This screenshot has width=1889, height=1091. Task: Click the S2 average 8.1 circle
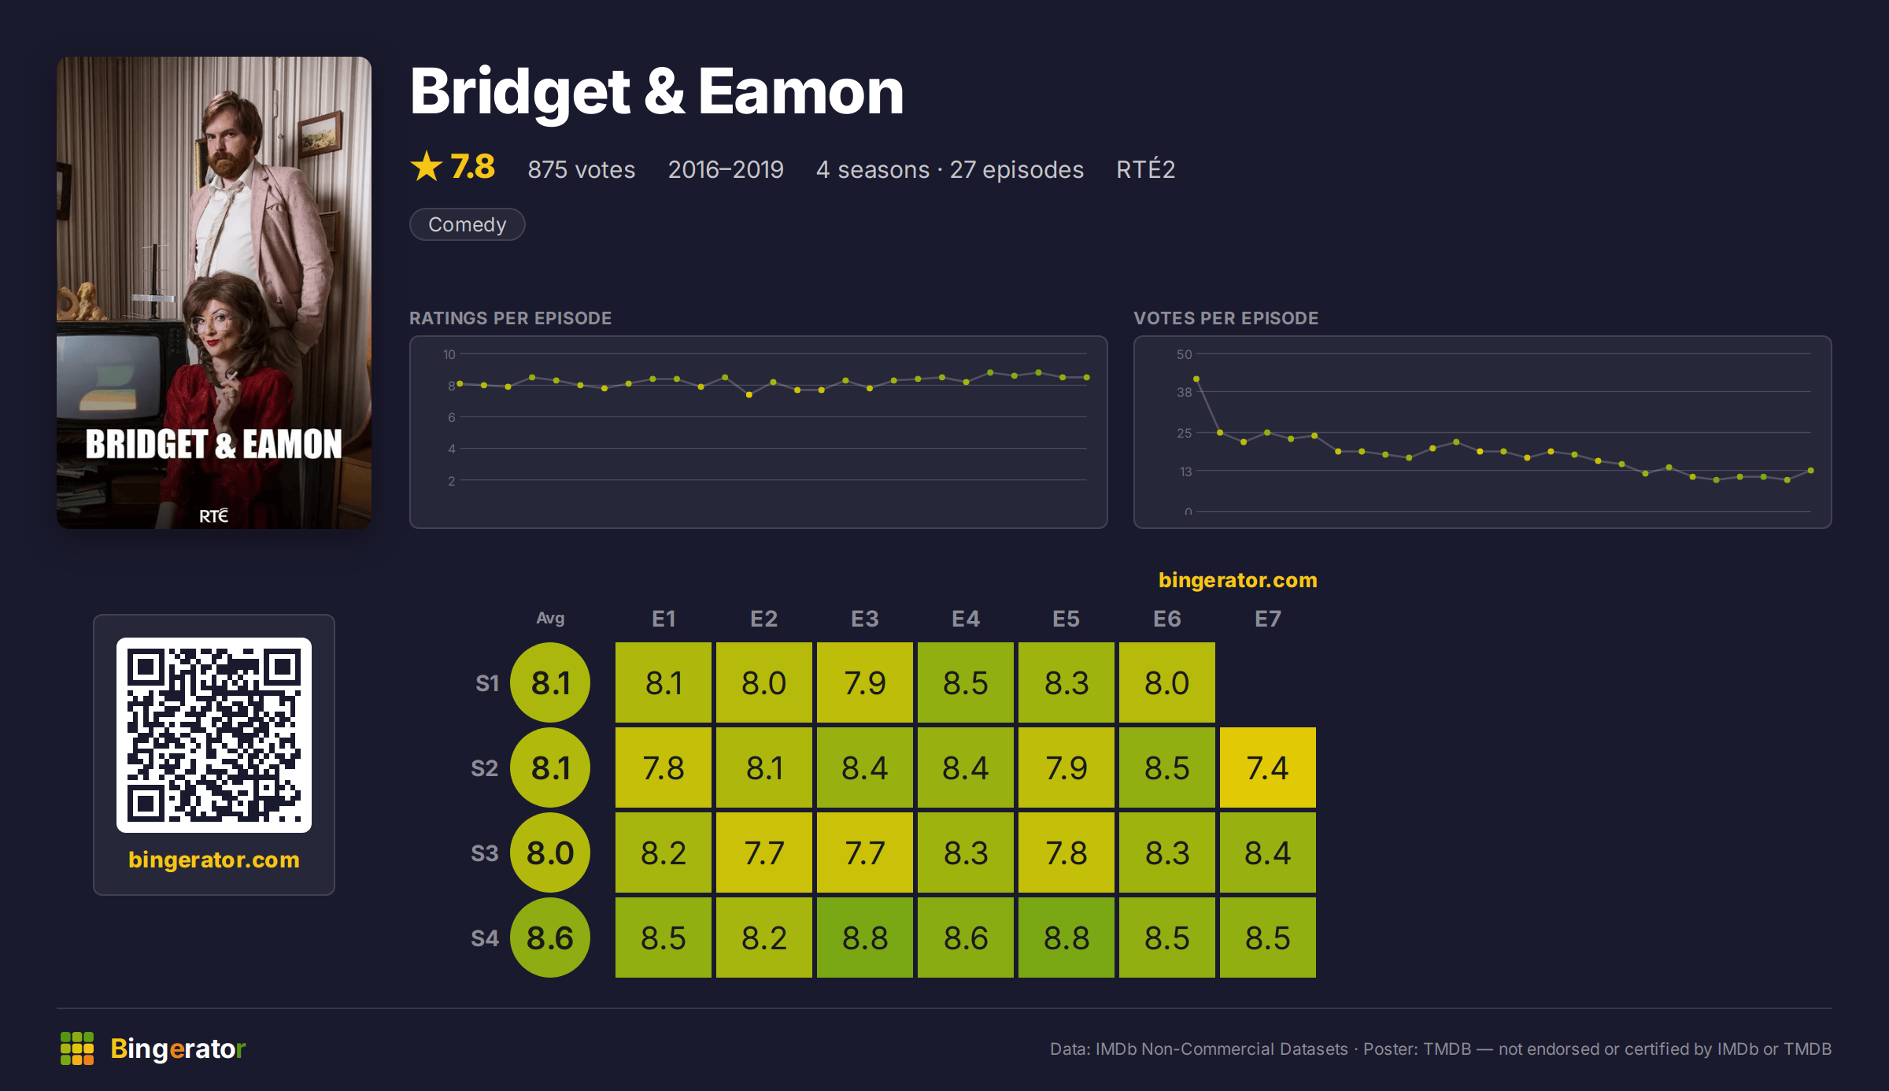(550, 767)
